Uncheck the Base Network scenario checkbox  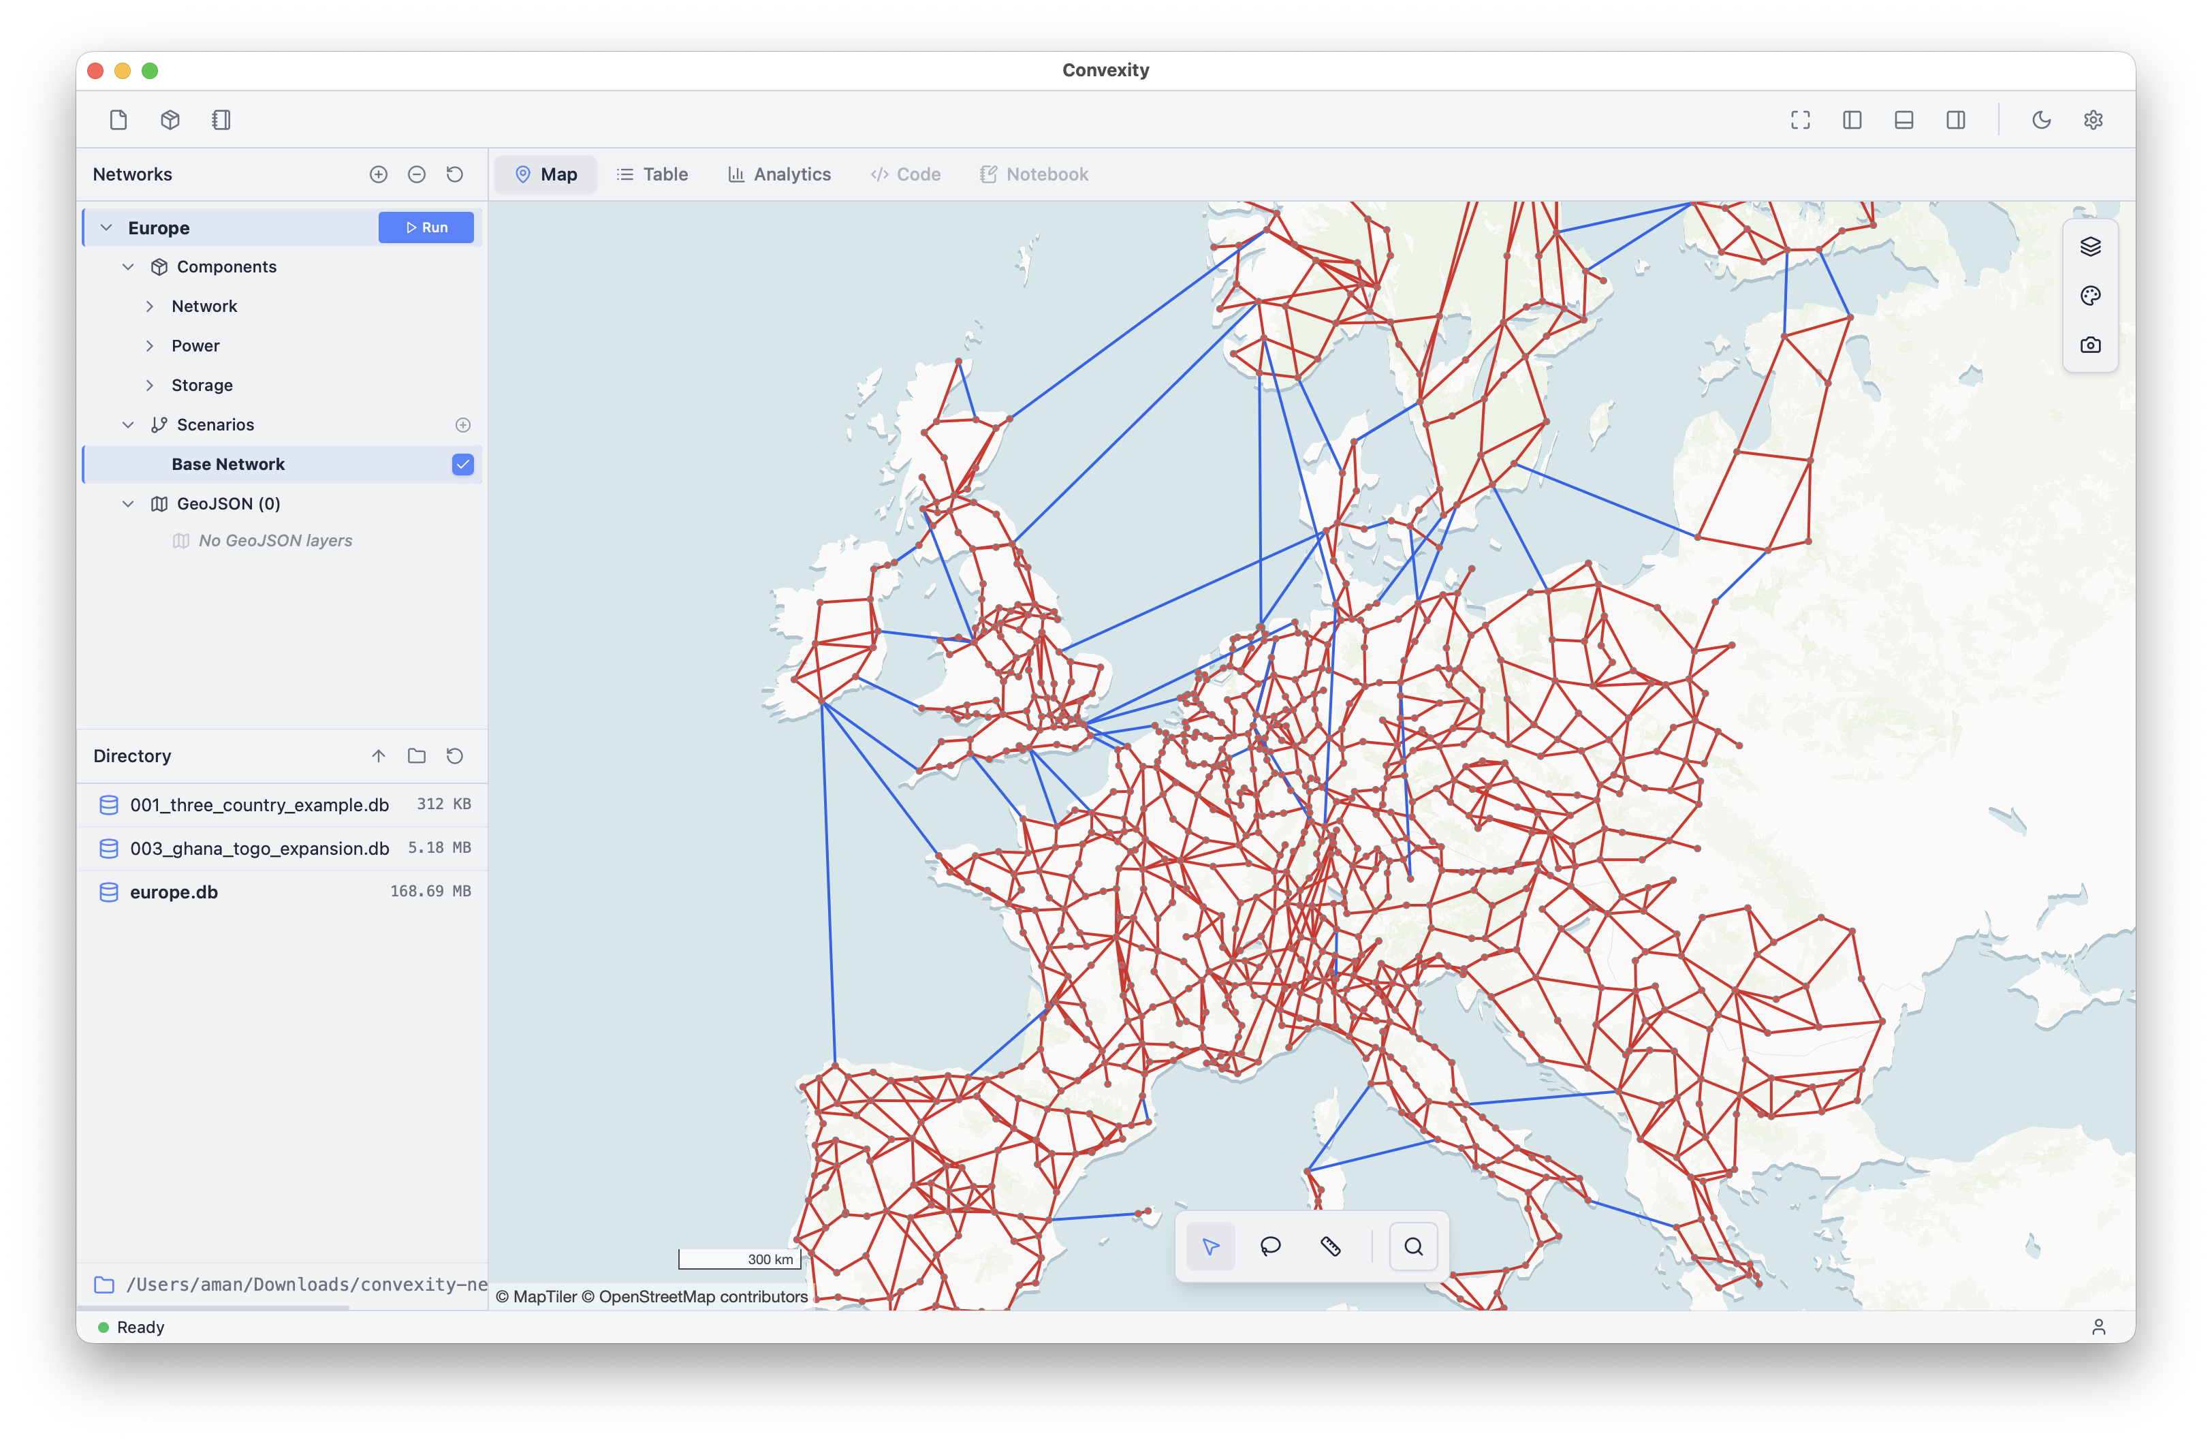pos(463,464)
